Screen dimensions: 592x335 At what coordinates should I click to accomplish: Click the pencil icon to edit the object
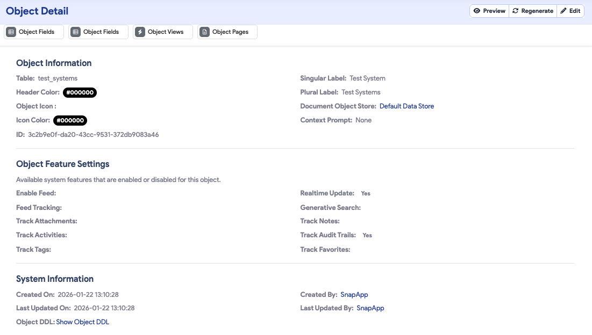(x=564, y=11)
